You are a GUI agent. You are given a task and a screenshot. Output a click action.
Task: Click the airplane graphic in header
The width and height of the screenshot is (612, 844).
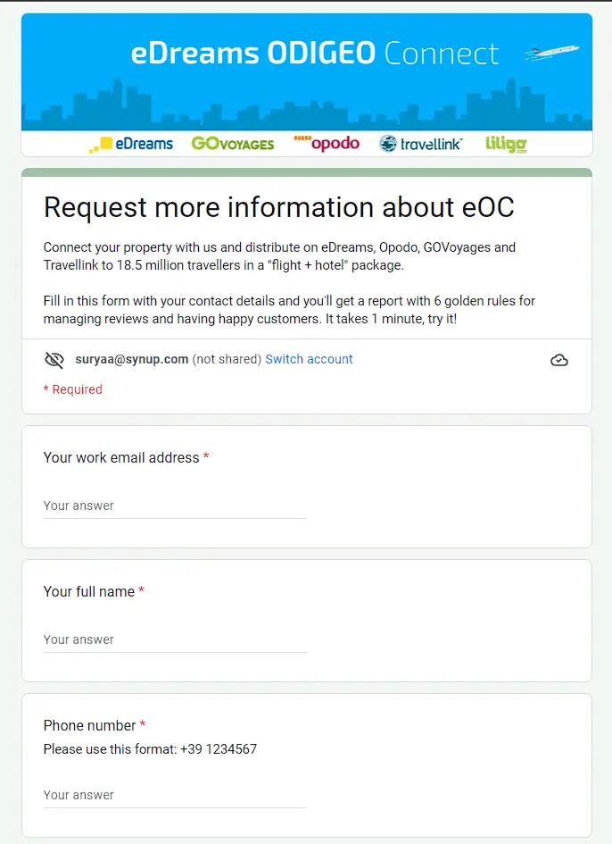pyautogui.click(x=551, y=54)
